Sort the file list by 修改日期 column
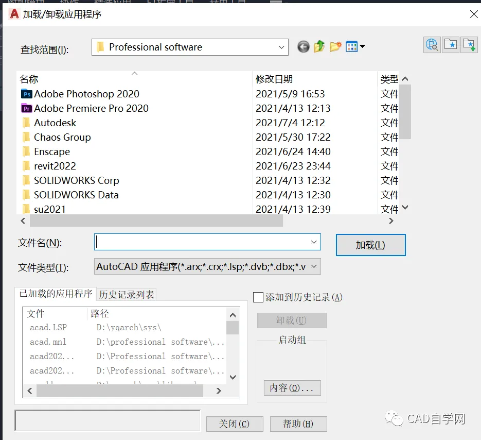This screenshot has width=481, height=440. pyautogui.click(x=274, y=79)
